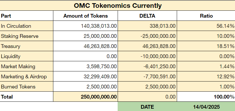Screen dimensions: 235x111
Task: Click the Burned Tokens ratio 1.00% cell
Action: pos(206,87)
